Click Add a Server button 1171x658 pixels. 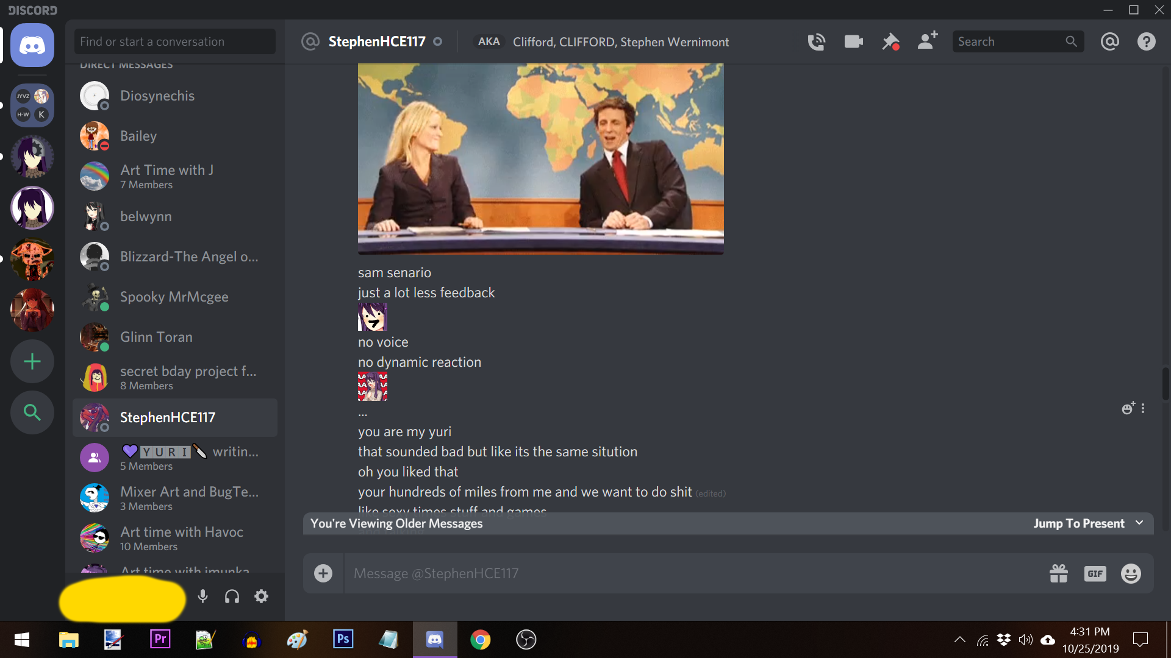[x=32, y=362]
